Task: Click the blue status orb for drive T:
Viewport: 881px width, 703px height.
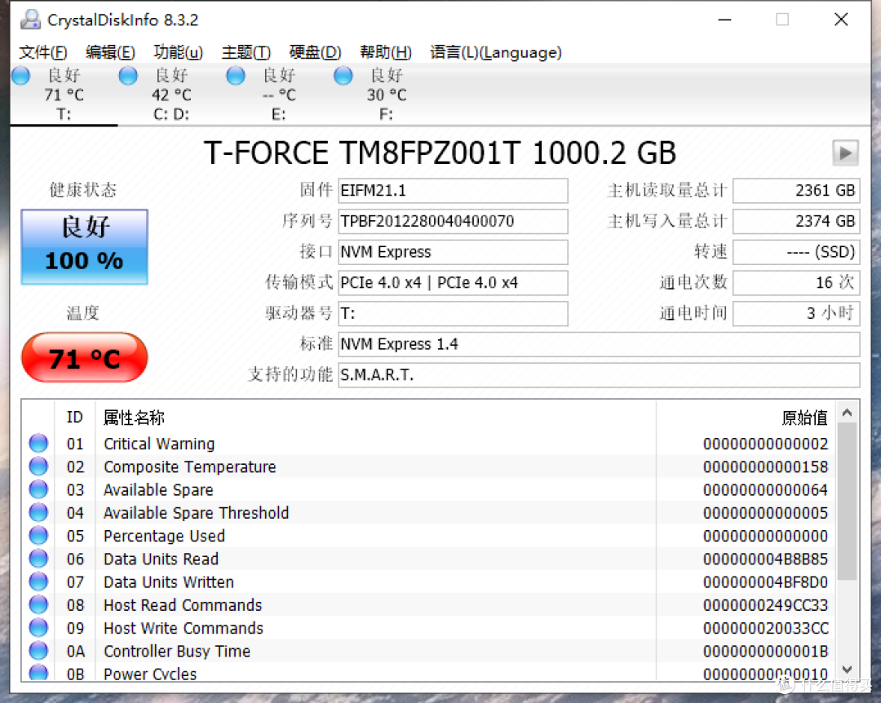Action: (x=20, y=75)
